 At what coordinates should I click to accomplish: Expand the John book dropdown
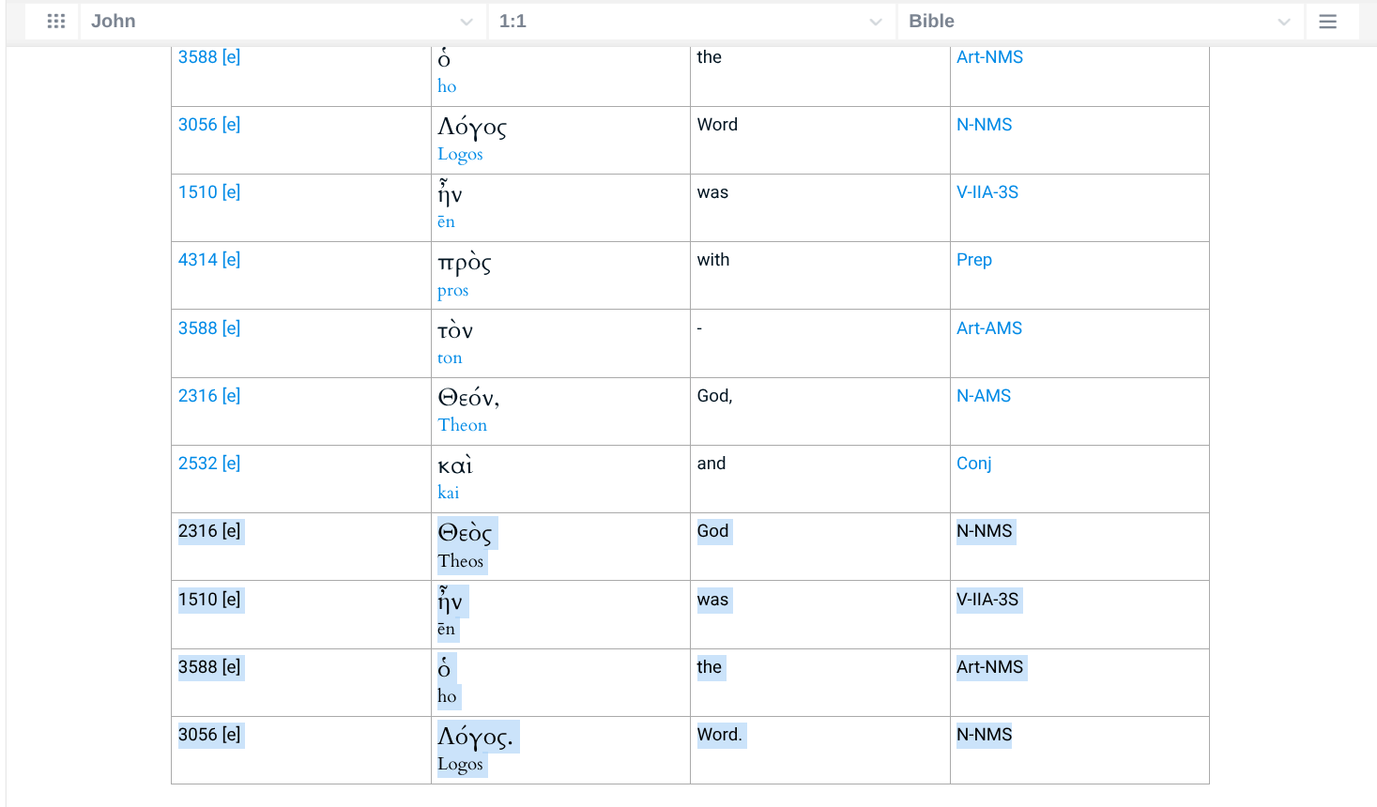point(466,22)
